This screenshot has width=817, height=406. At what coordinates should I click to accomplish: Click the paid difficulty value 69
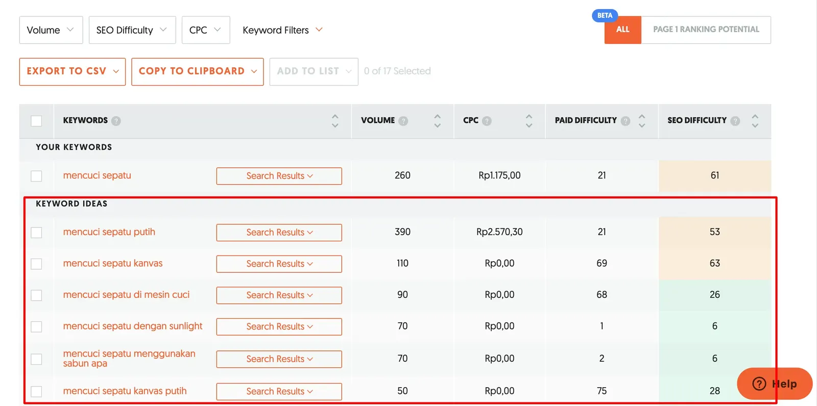point(602,263)
